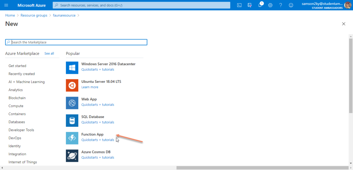Viewport: 353px width, 170px height.
Task: Click the vertical scrollbar thumb
Action: coord(351,76)
